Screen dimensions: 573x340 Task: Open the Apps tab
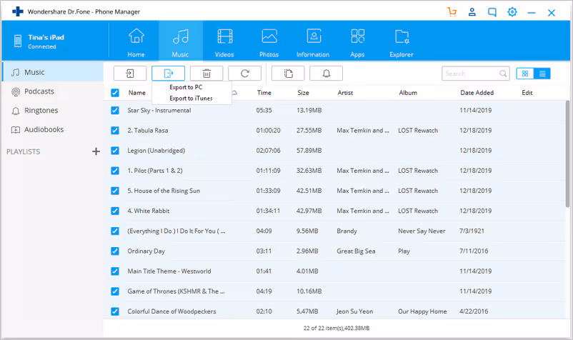[x=357, y=43]
